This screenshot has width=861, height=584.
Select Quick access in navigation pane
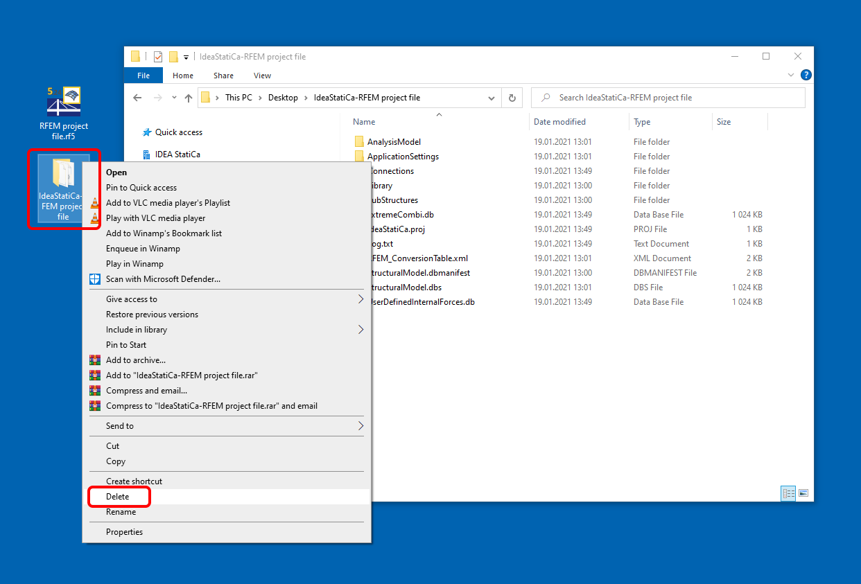point(178,132)
